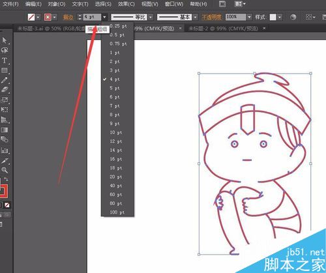Select the Scale tool
326x273 pixels.
(5, 100)
